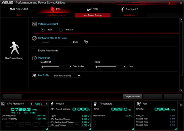Increase Monitor Off time with right arrow

tap(70, 67)
